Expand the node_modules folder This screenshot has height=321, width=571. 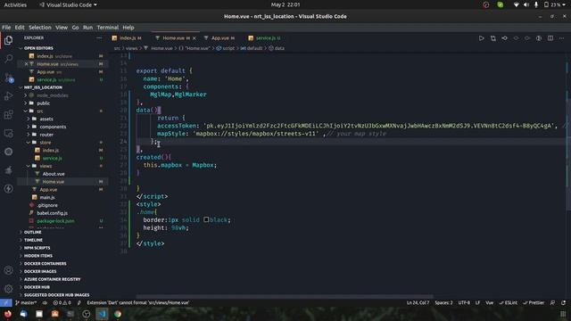(26, 95)
